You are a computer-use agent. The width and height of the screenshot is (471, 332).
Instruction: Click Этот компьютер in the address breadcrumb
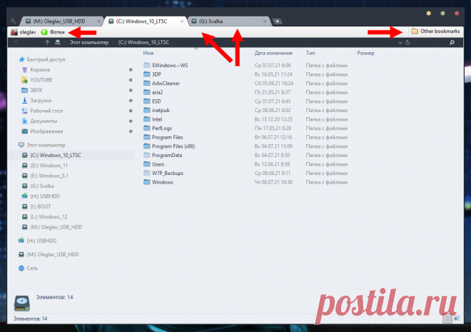pos(89,42)
